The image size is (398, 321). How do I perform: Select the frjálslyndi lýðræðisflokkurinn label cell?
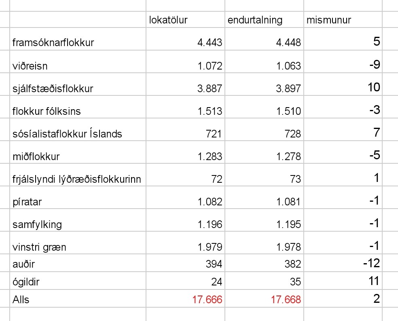point(78,175)
